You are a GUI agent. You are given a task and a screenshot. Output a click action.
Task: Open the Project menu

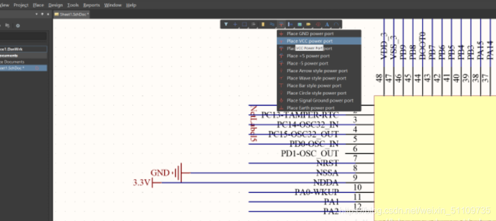pos(21,5)
